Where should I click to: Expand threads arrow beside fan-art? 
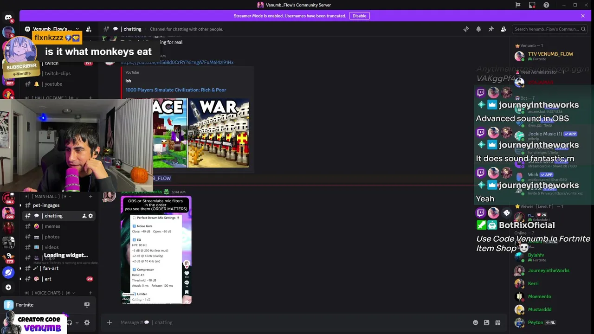[x=20, y=268]
